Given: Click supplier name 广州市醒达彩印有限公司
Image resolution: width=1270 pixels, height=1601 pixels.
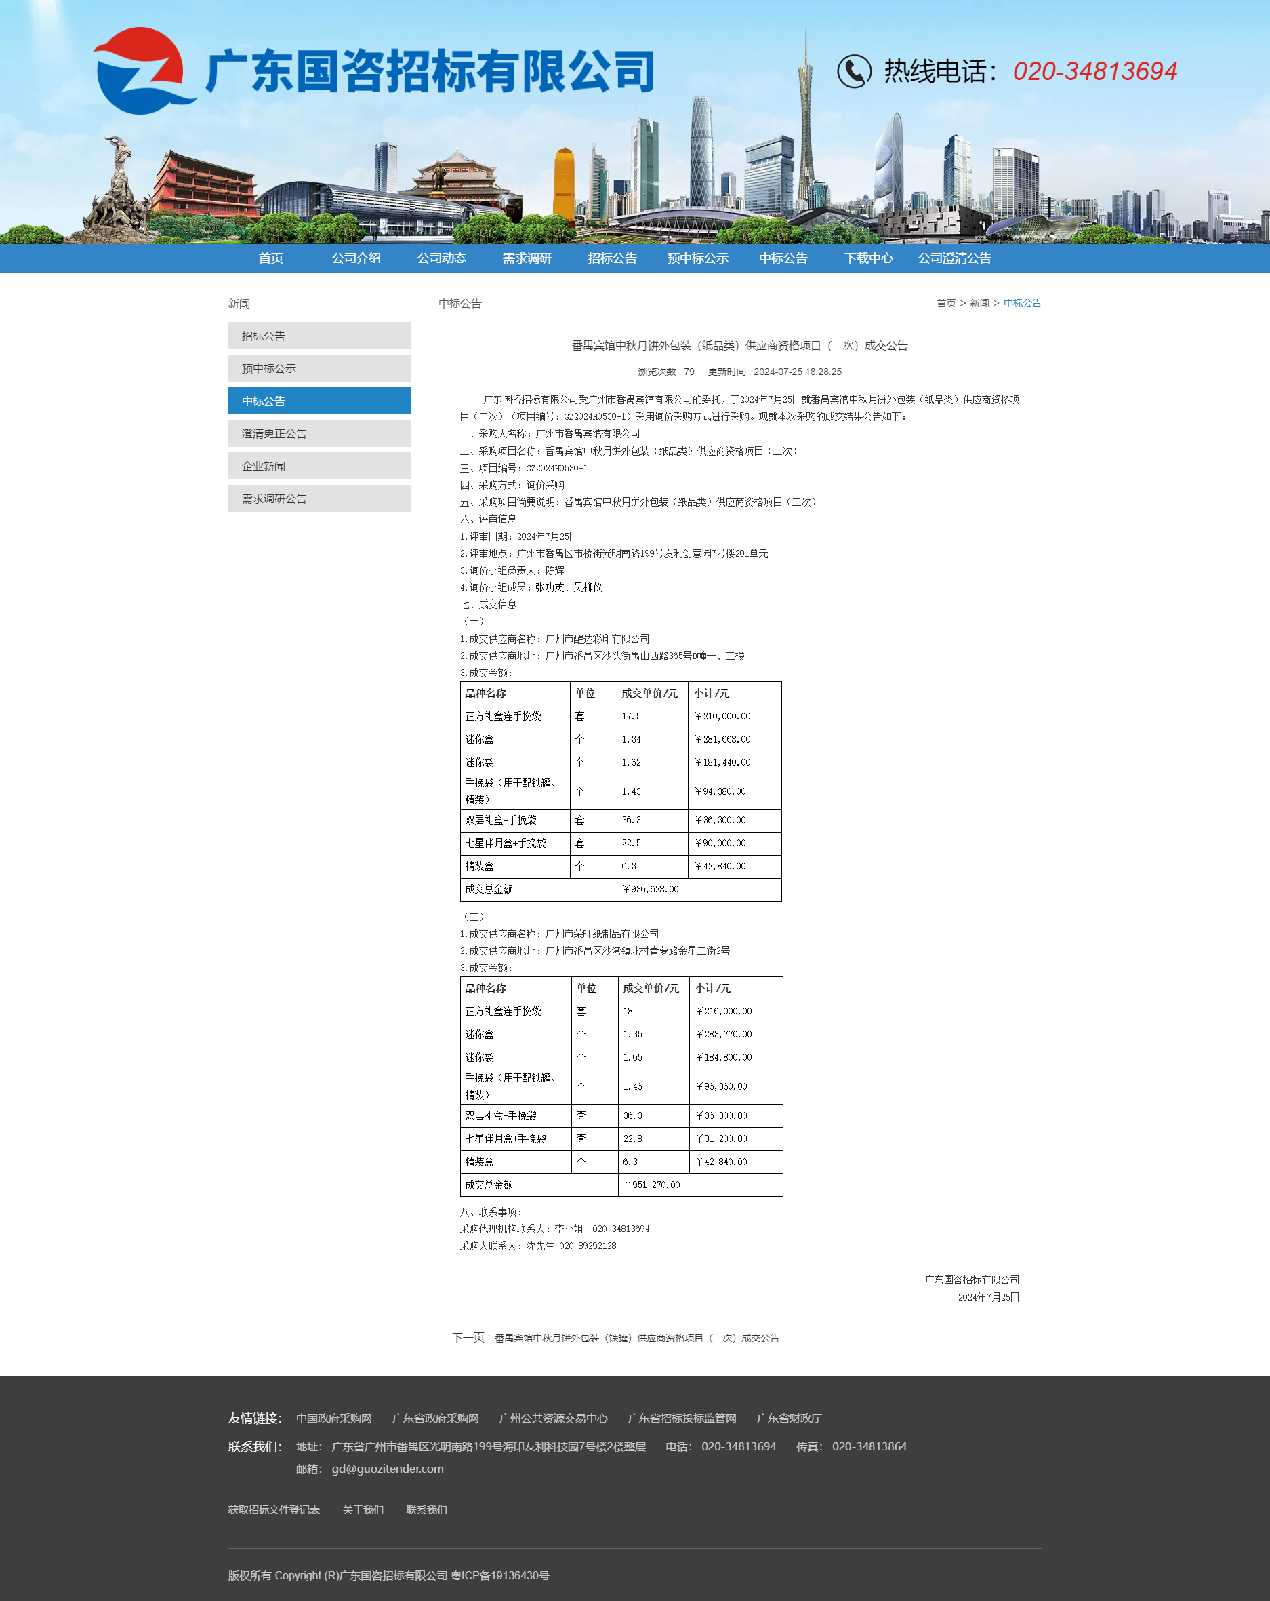Looking at the screenshot, I should tap(598, 639).
